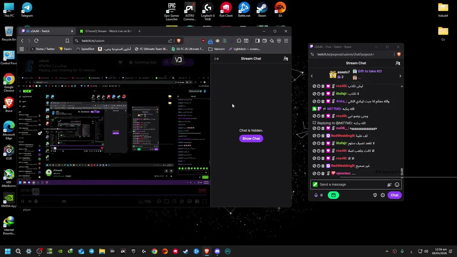Open a new browser tab with the plus button
The width and height of the screenshot is (457, 257).
click(139, 31)
